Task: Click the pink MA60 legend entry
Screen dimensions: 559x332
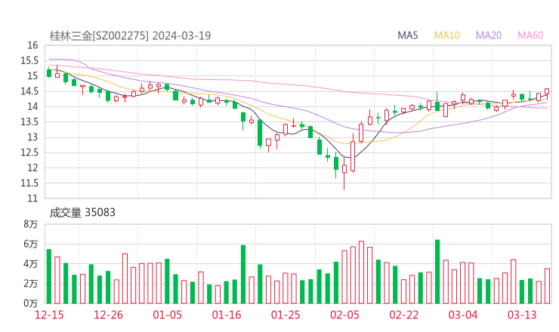Action: click(x=530, y=35)
